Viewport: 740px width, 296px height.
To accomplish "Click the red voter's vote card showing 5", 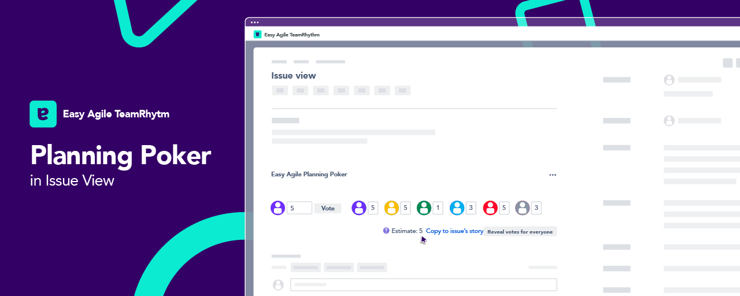I will [505, 208].
